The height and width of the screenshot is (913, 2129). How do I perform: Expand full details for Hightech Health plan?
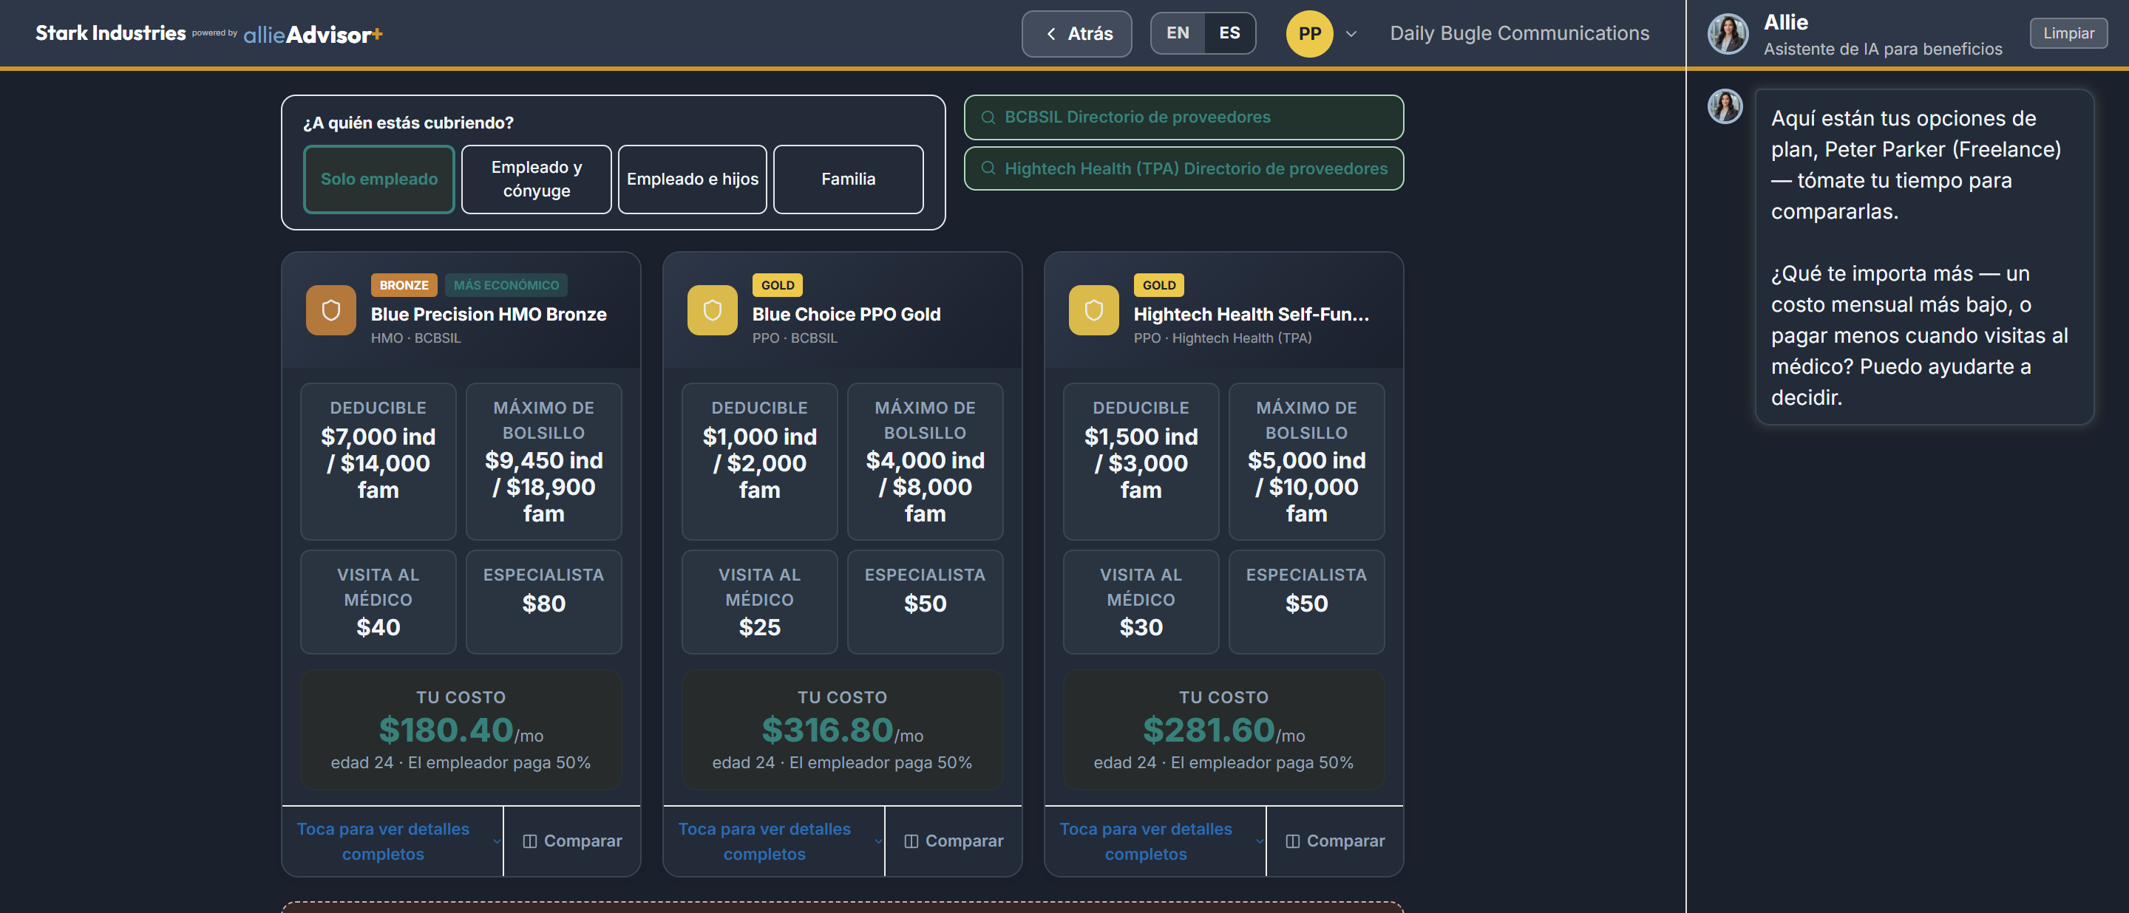click(1155, 841)
